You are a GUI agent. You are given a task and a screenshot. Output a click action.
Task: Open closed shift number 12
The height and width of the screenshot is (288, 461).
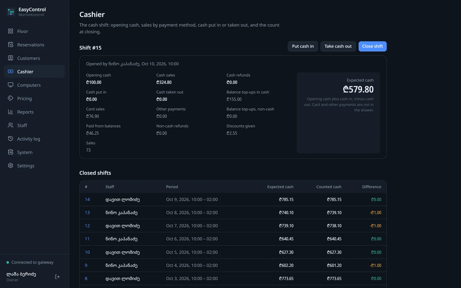click(x=87, y=226)
